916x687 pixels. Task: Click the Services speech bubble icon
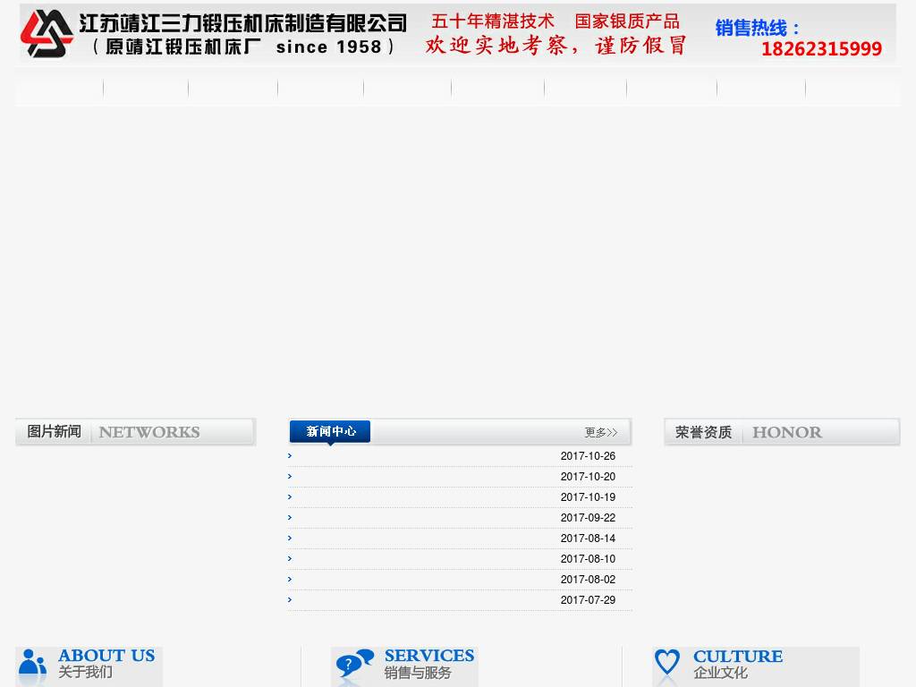(x=354, y=663)
